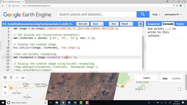Click Cortana microphone icon
This screenshot has width=187, height=105.
tap(45, 102)
